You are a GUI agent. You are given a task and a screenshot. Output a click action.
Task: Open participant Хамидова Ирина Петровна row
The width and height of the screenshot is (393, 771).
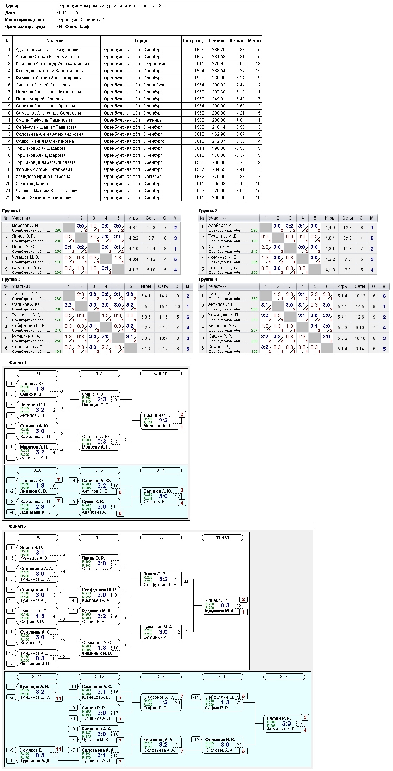click(43, 177)
